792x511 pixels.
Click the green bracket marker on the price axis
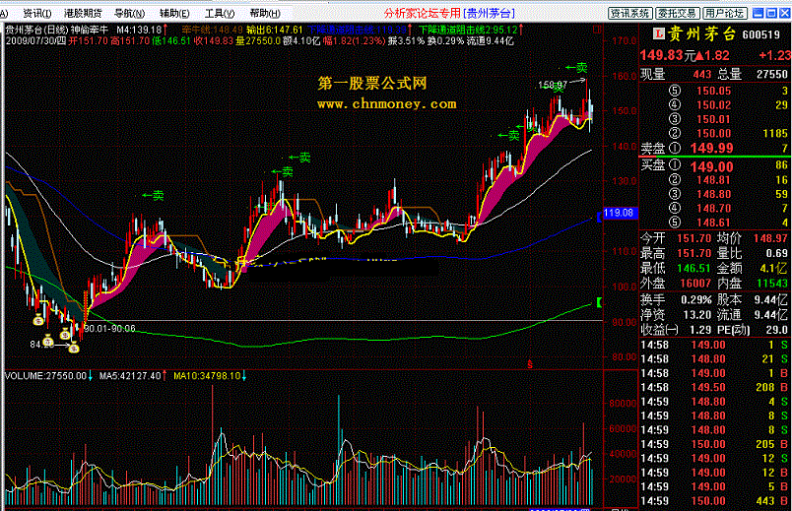coord(600,302)
